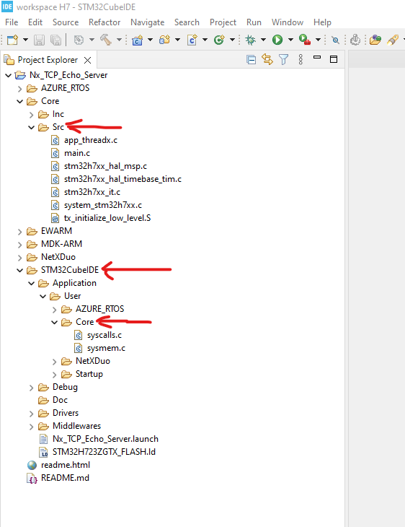
Task: Expand the Drivers folder
Action: point(31,414)
